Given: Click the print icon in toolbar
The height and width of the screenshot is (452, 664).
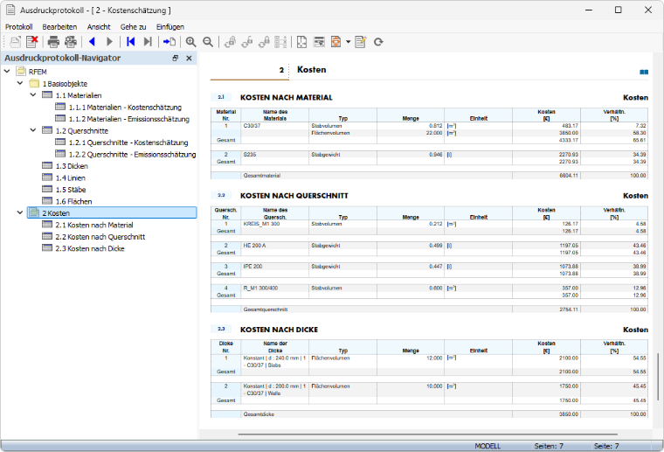Looking at the screenshot, I should (x=53, y=41).
